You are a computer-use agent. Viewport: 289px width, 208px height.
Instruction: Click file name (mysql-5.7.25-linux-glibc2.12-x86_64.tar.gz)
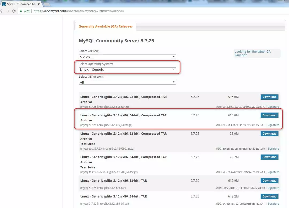[x=106, y=125]
